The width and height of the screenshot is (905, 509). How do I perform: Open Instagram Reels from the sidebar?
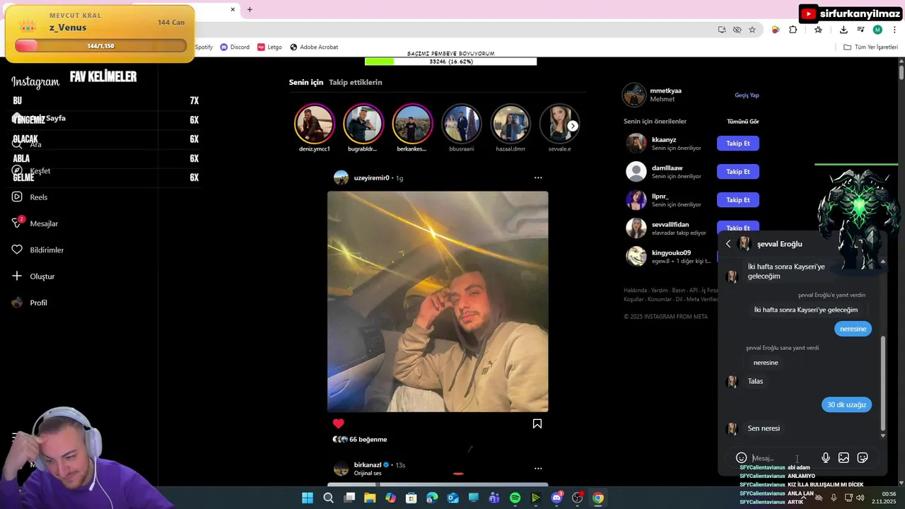30,197
